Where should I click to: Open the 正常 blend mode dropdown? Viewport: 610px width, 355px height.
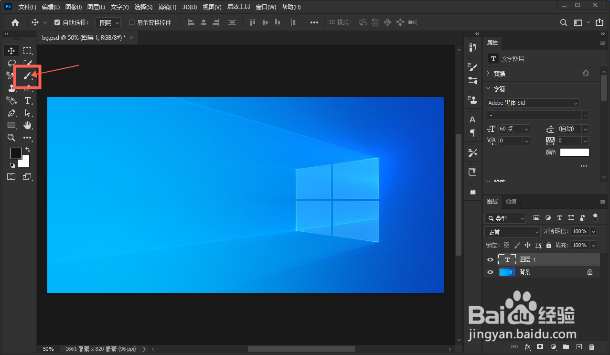pos(512,232)
